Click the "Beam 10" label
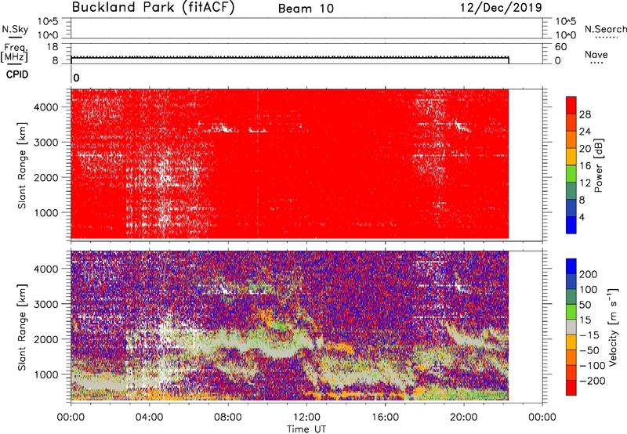The height and width of the screenshot is (434, 627). (x=306, y=9)
